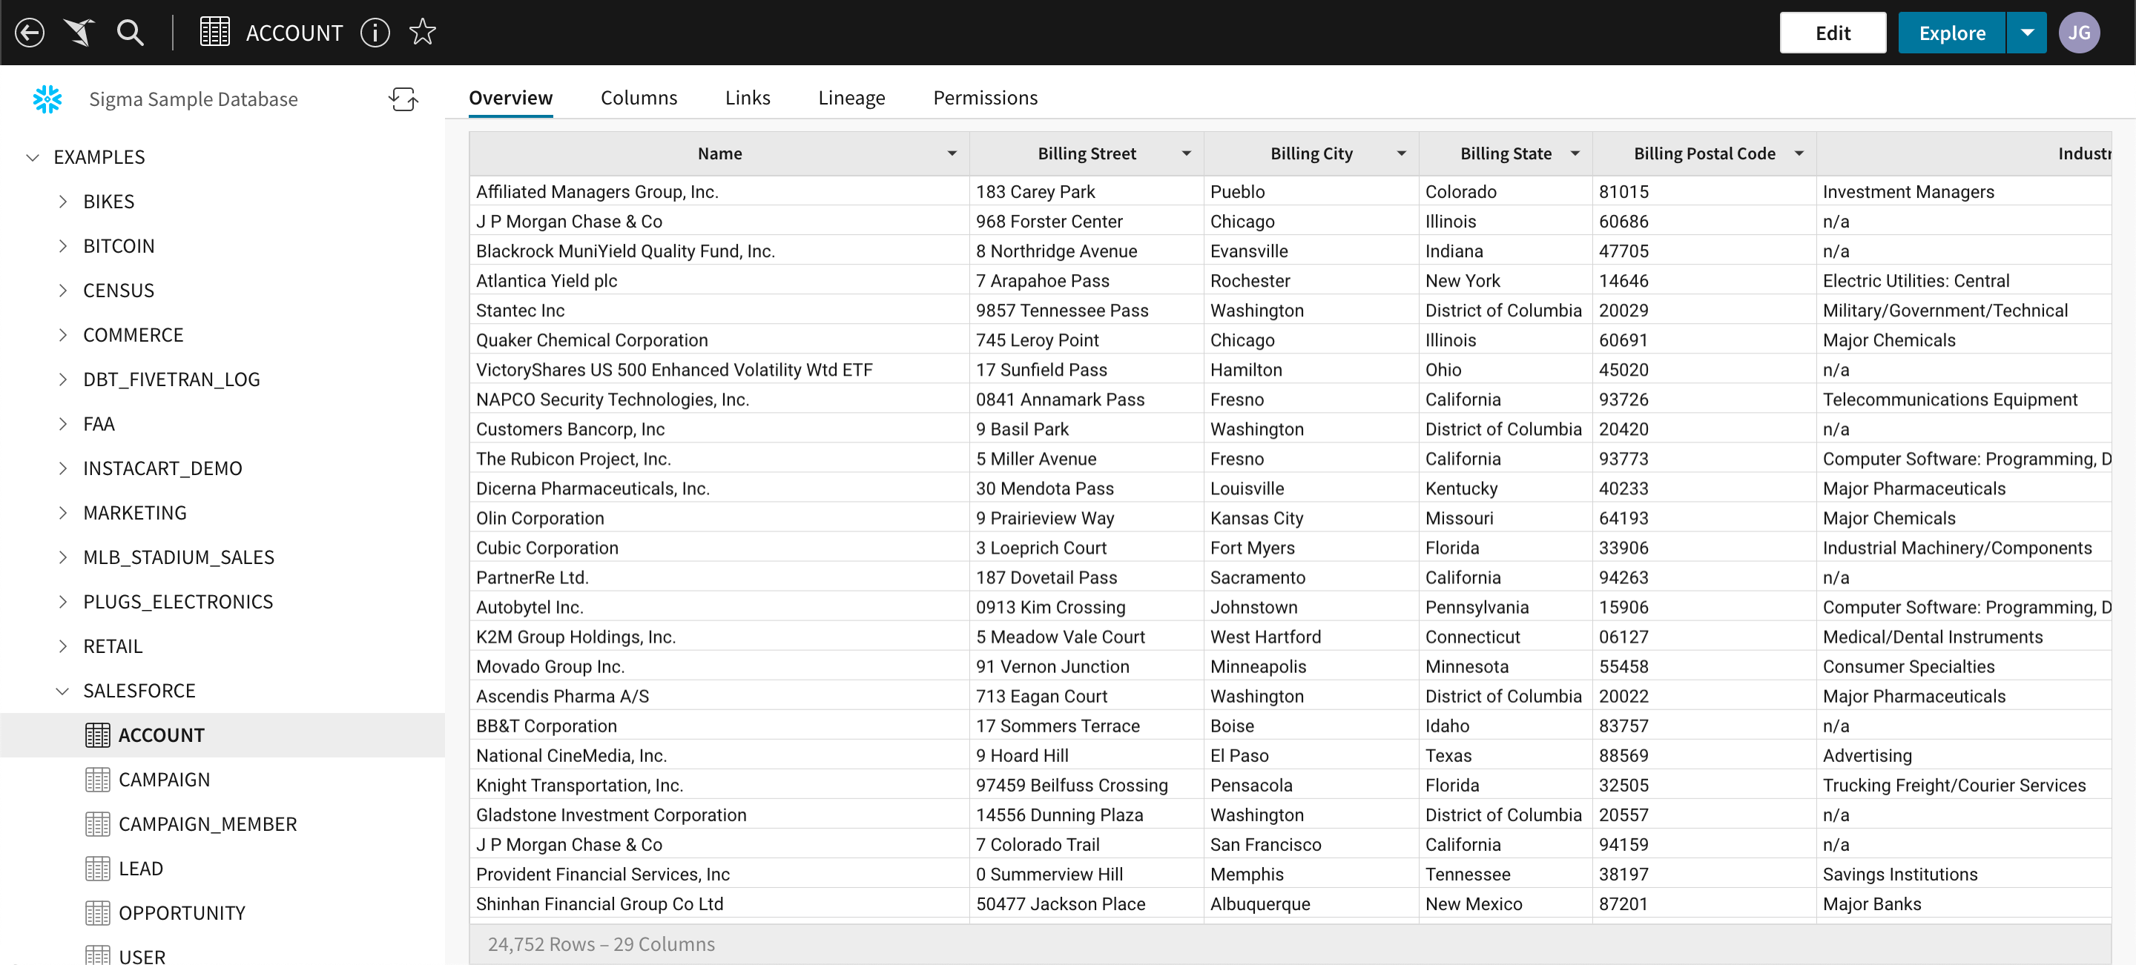Click the OPPORTUNITY table icon
2136x965 pixels.
pos(98,914)
